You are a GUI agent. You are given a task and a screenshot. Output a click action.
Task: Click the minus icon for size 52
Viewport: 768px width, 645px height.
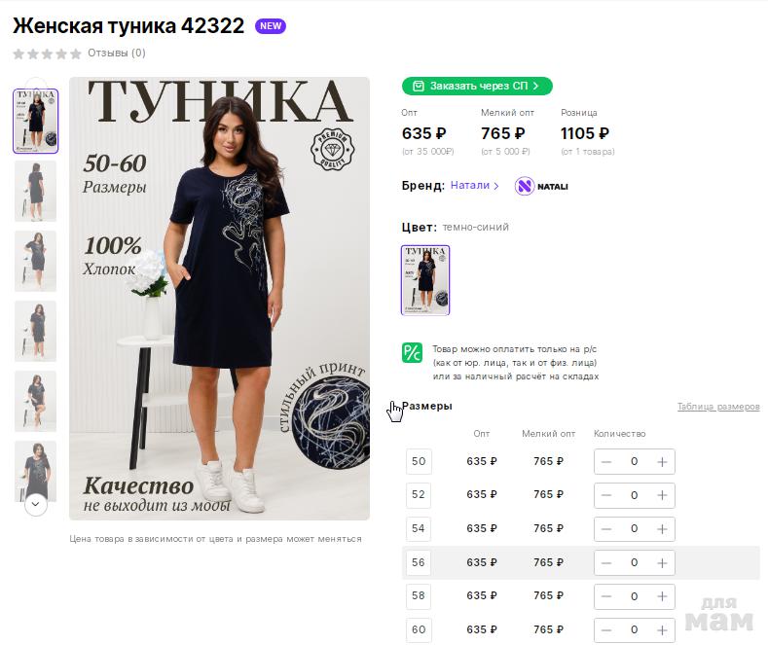pyautogui.click(x=606, y=495)
